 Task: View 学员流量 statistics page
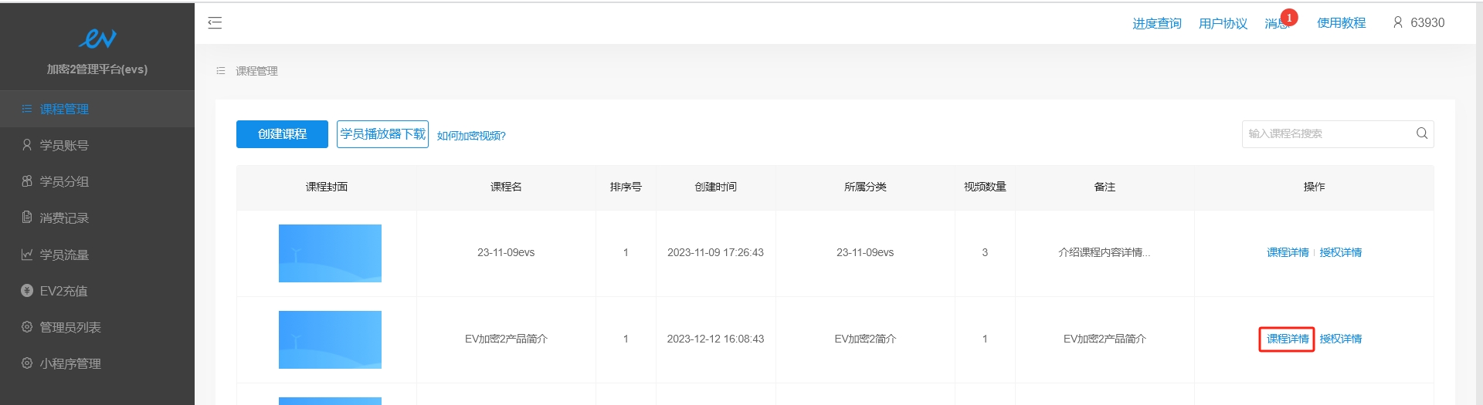coord(64,255)
